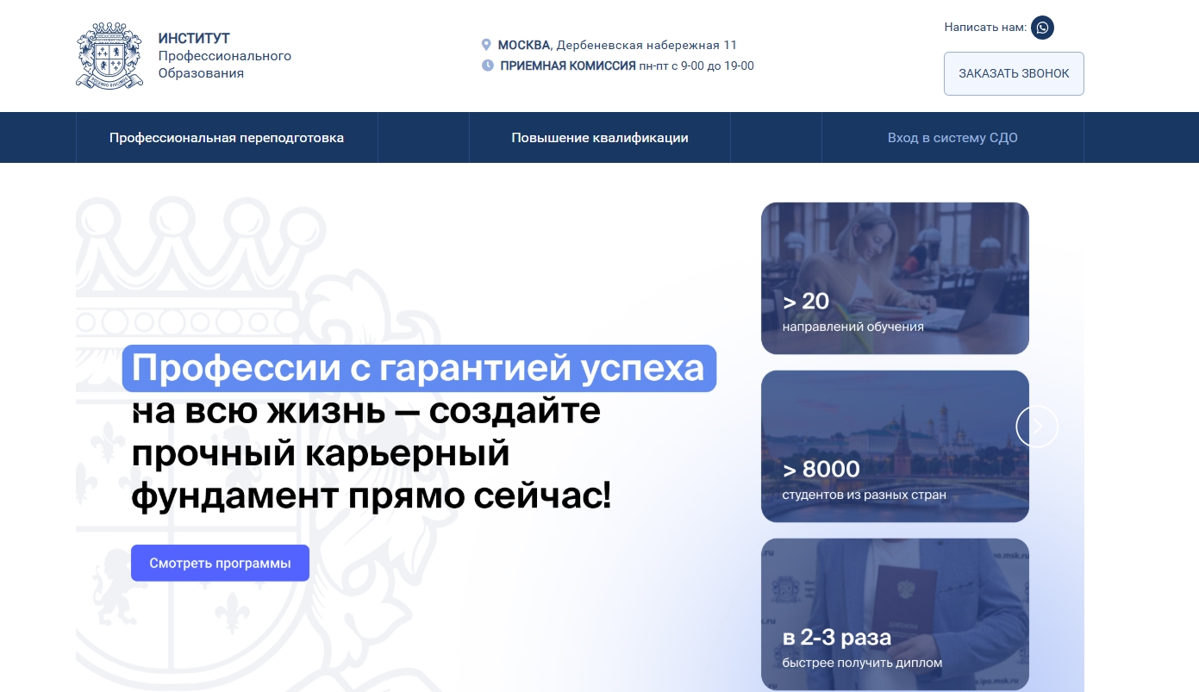Open WhatsApp chat via the messenger icon
Image resolution: width=1199 pixels, height=692 pixels.
pos(1042,28)
